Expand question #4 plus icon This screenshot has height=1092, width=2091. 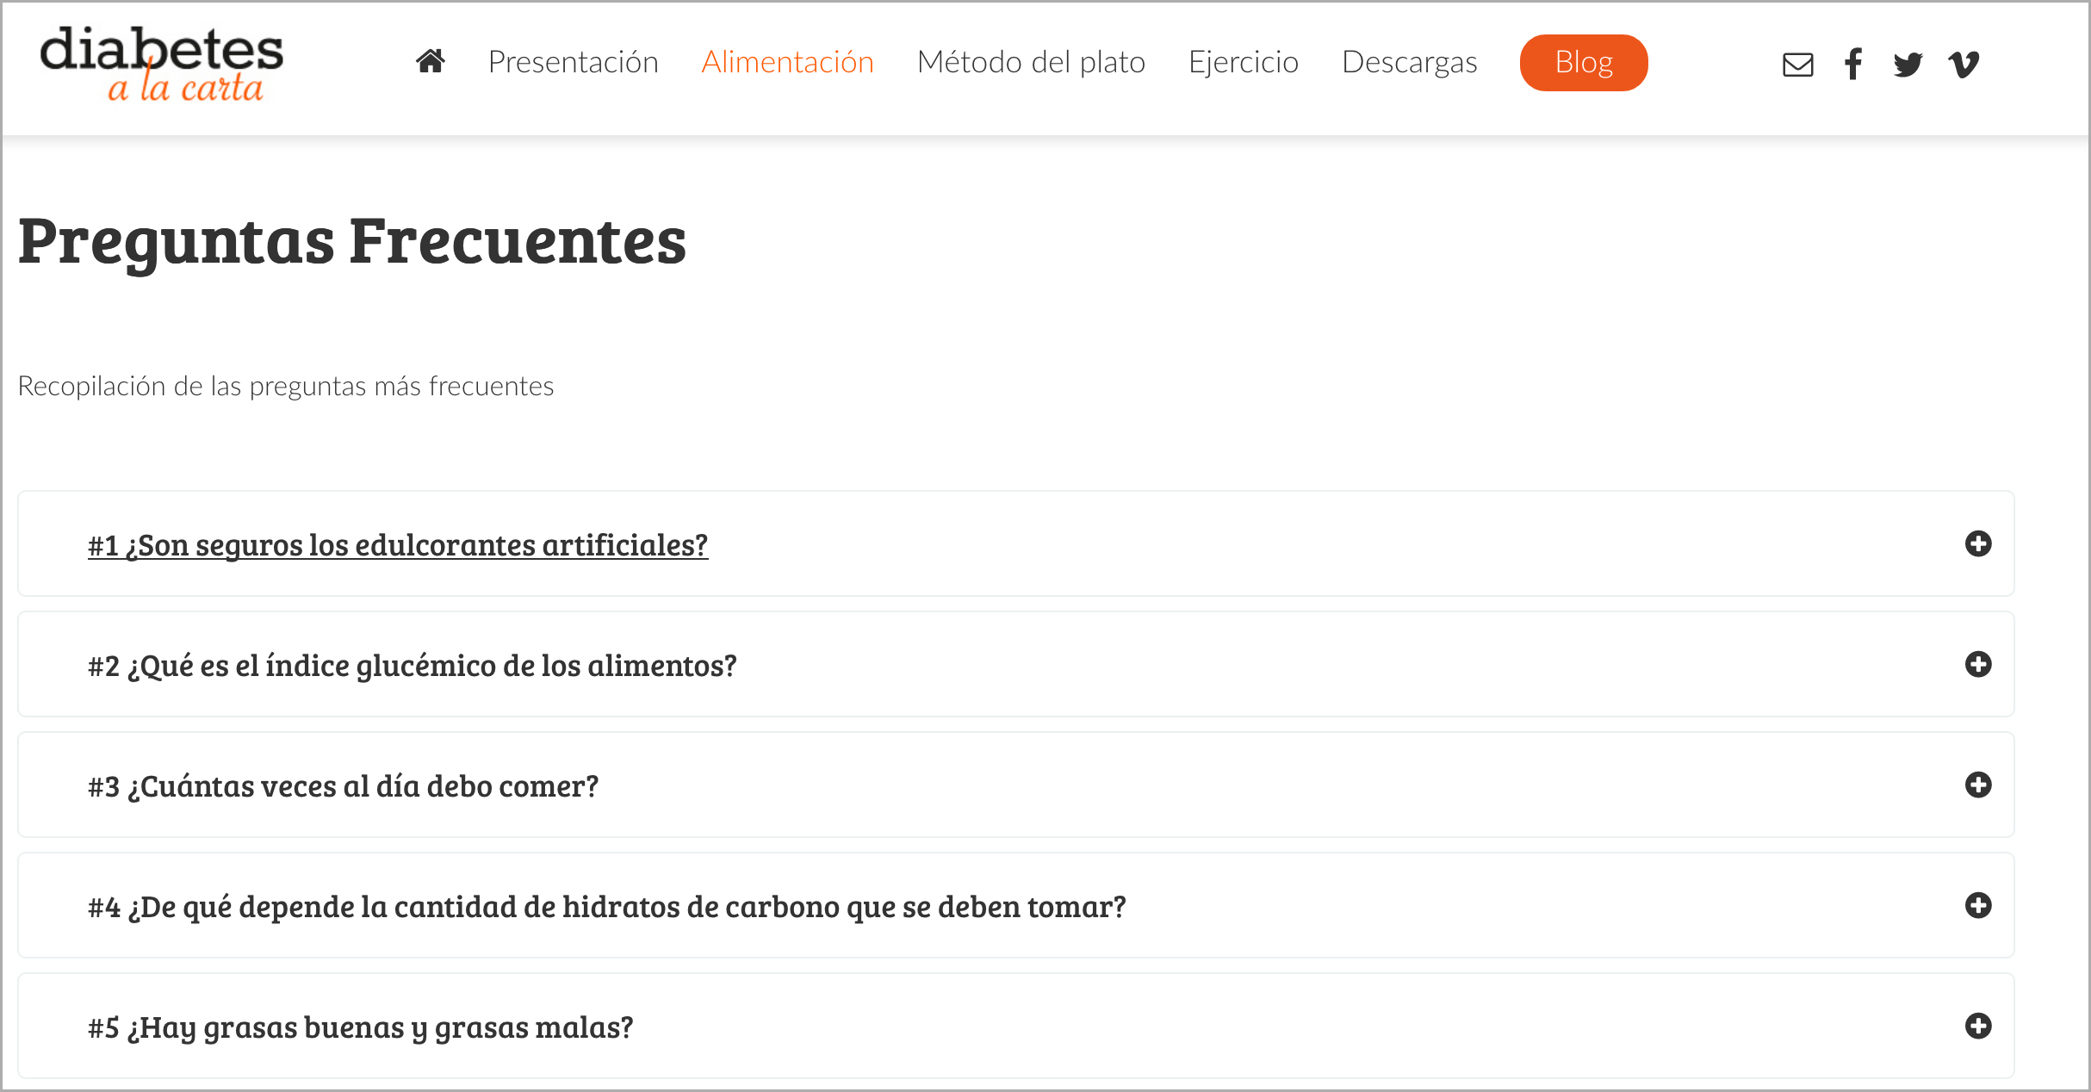(1978, 905)
